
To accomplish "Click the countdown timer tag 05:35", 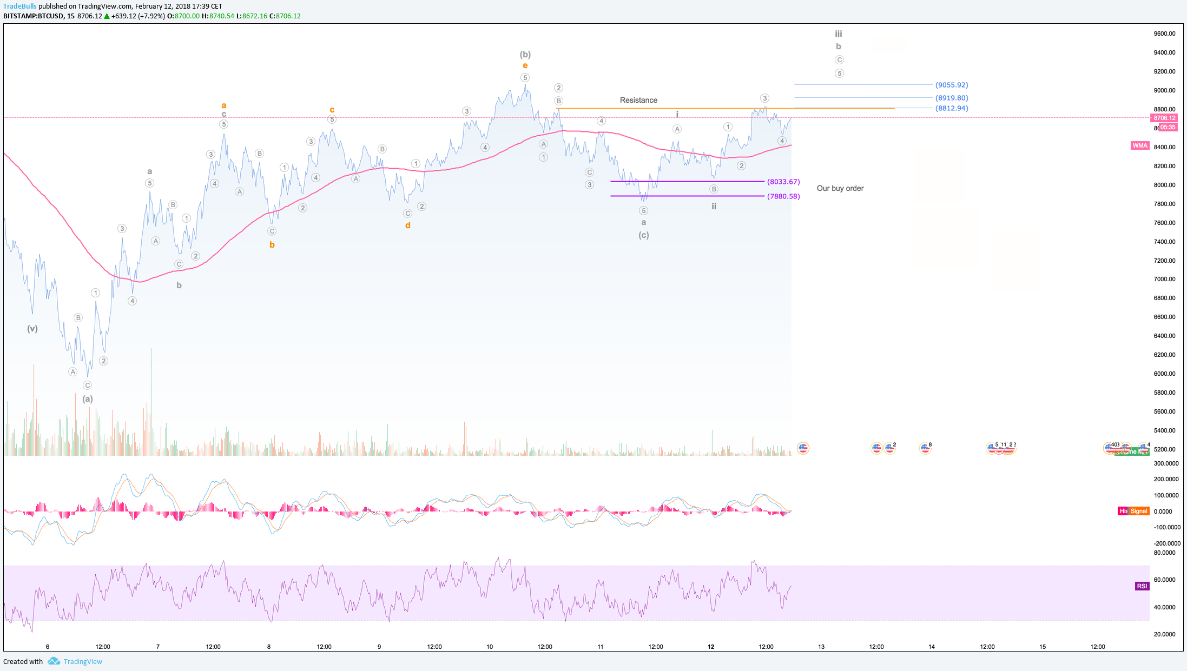I will (x=1168, y=127).
